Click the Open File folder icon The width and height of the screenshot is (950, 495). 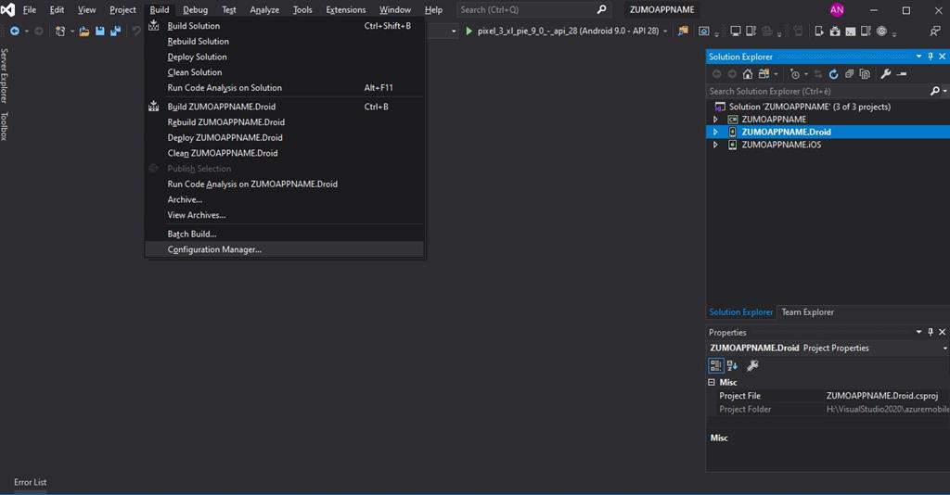(x=84, y=31)
